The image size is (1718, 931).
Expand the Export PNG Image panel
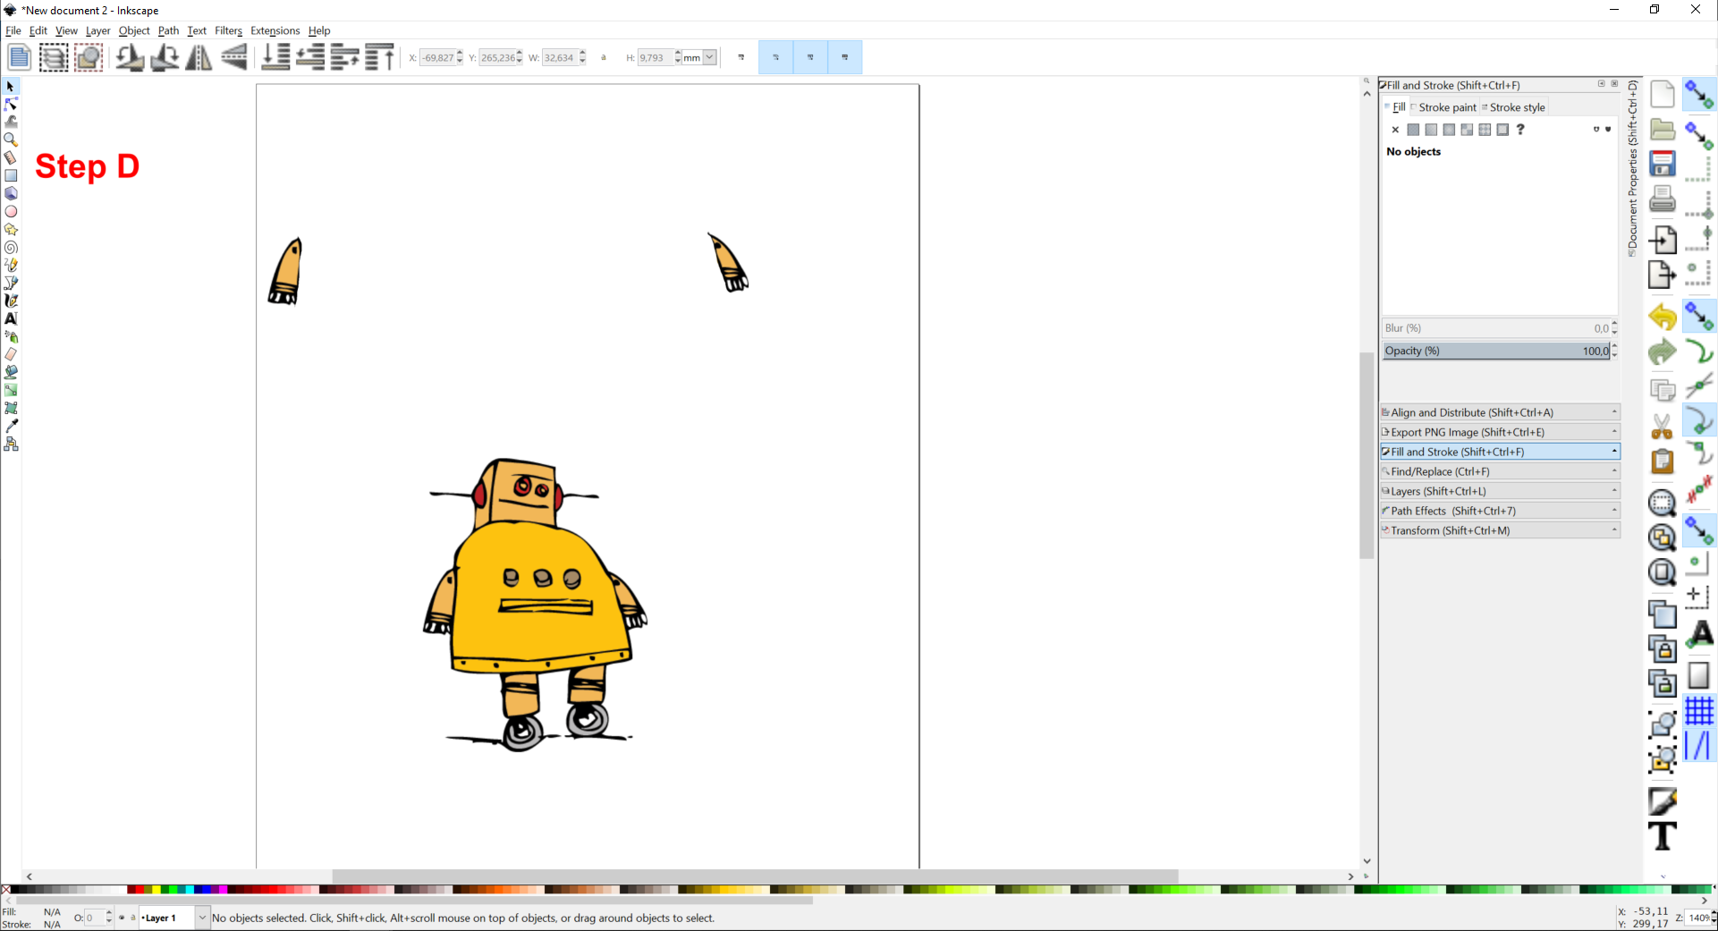pyautogui.click(x=1500, y=432)
